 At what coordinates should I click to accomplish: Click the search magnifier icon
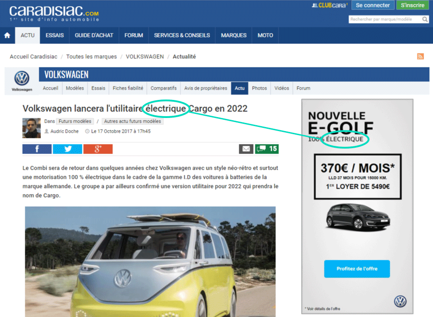pyautogui.click(x=425, y=19)
